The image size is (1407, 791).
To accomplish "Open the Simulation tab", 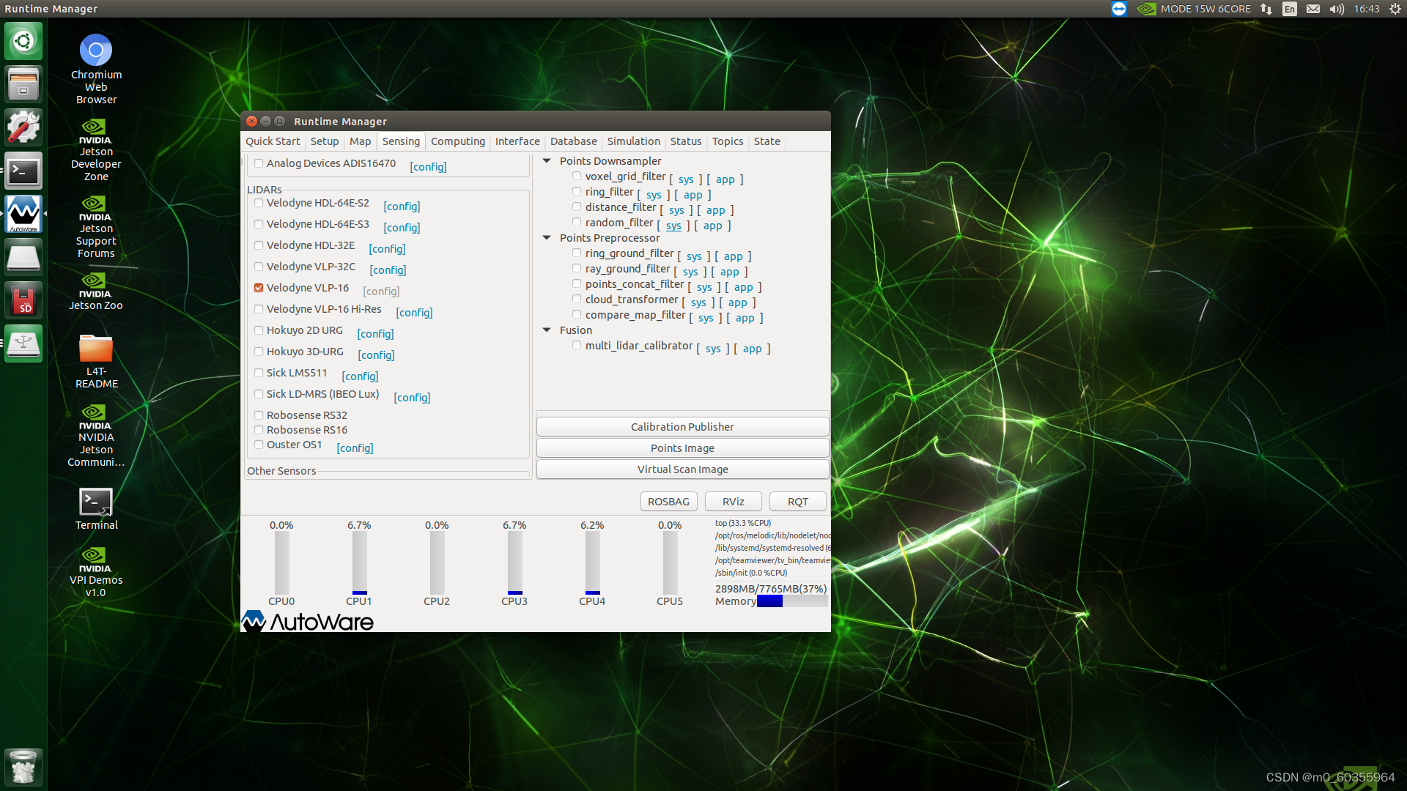I will pyautogui.click(x=633, y=141).
